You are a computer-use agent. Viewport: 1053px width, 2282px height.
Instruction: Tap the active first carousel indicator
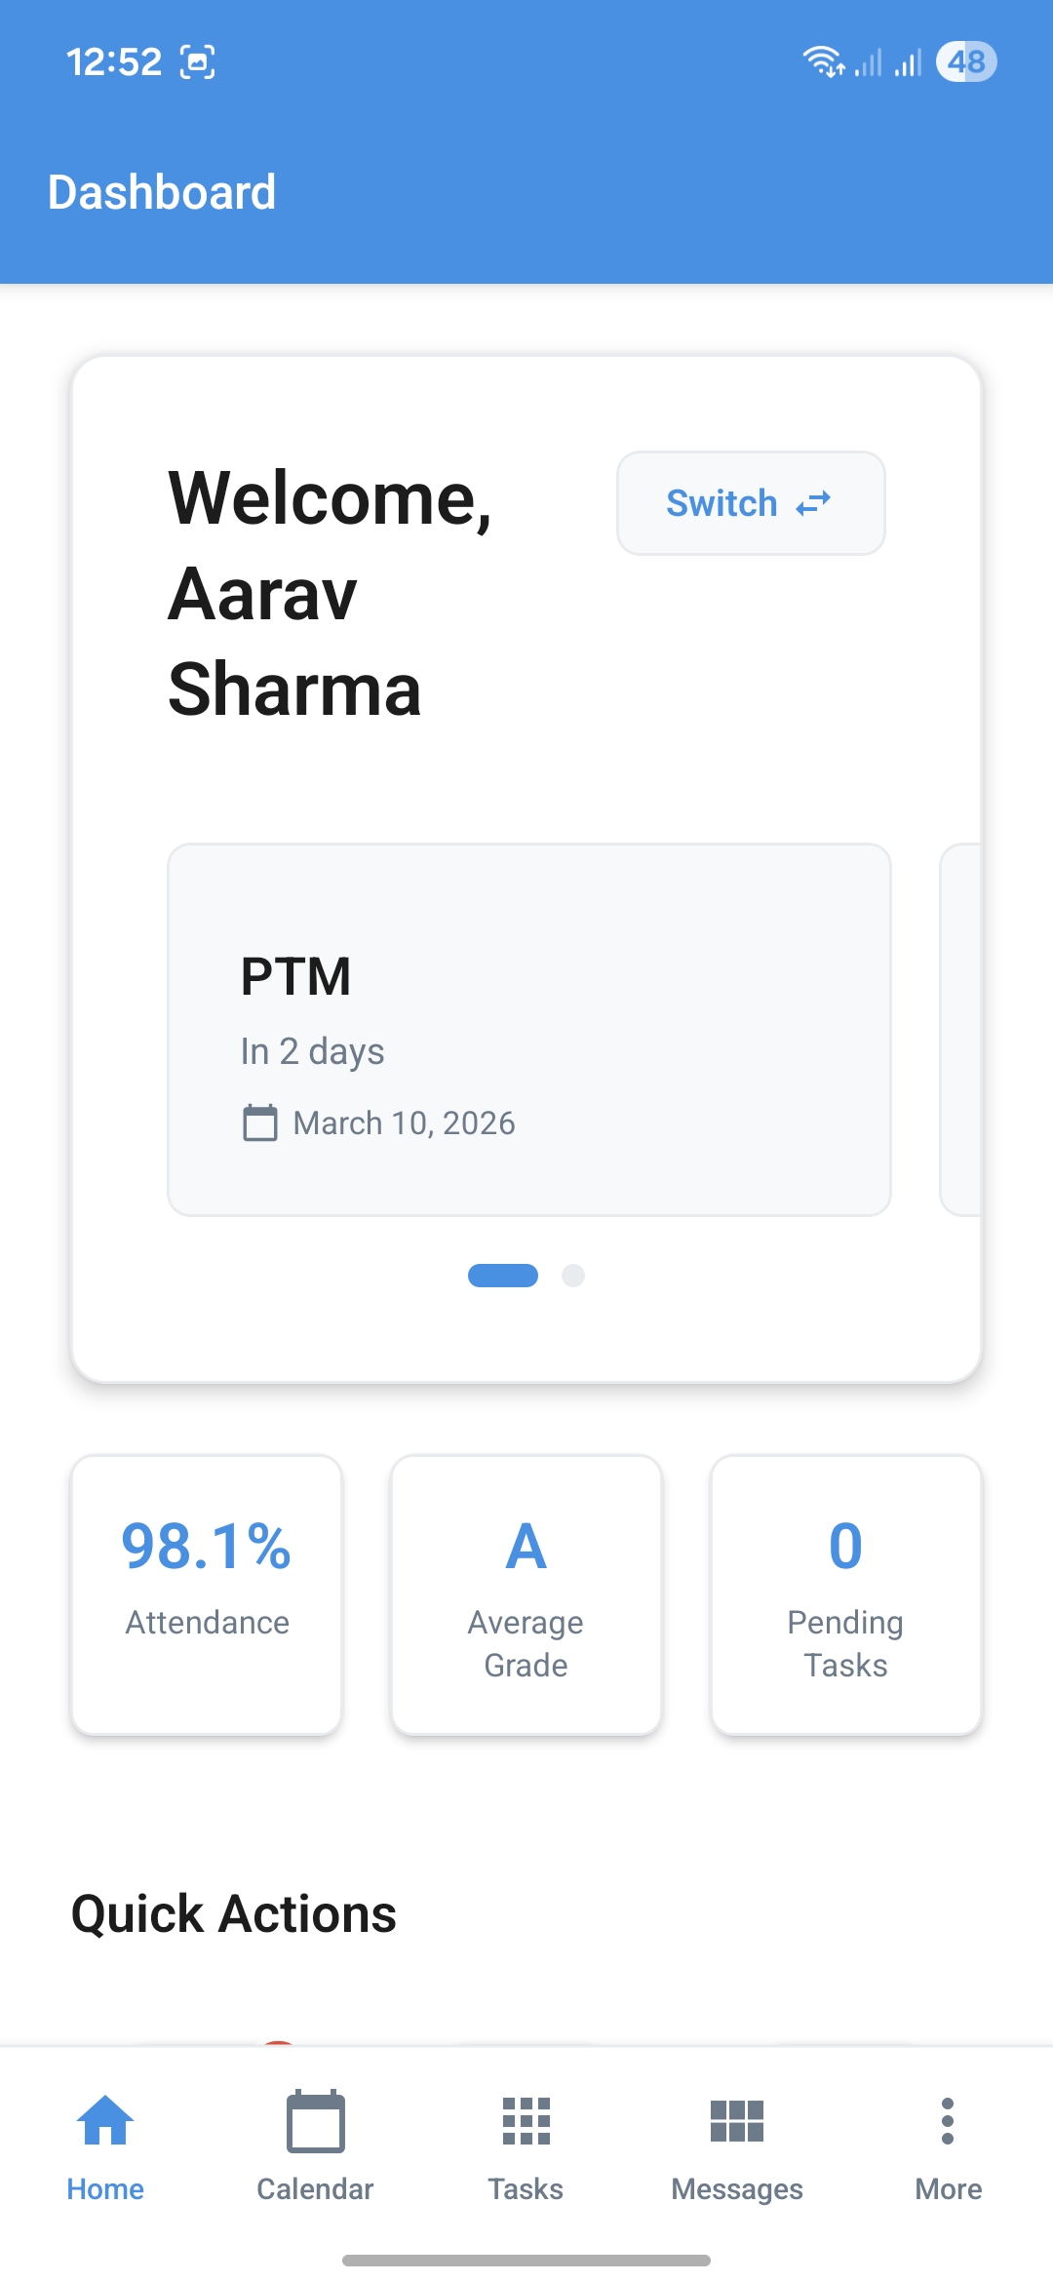click(x=502, y=1275)
